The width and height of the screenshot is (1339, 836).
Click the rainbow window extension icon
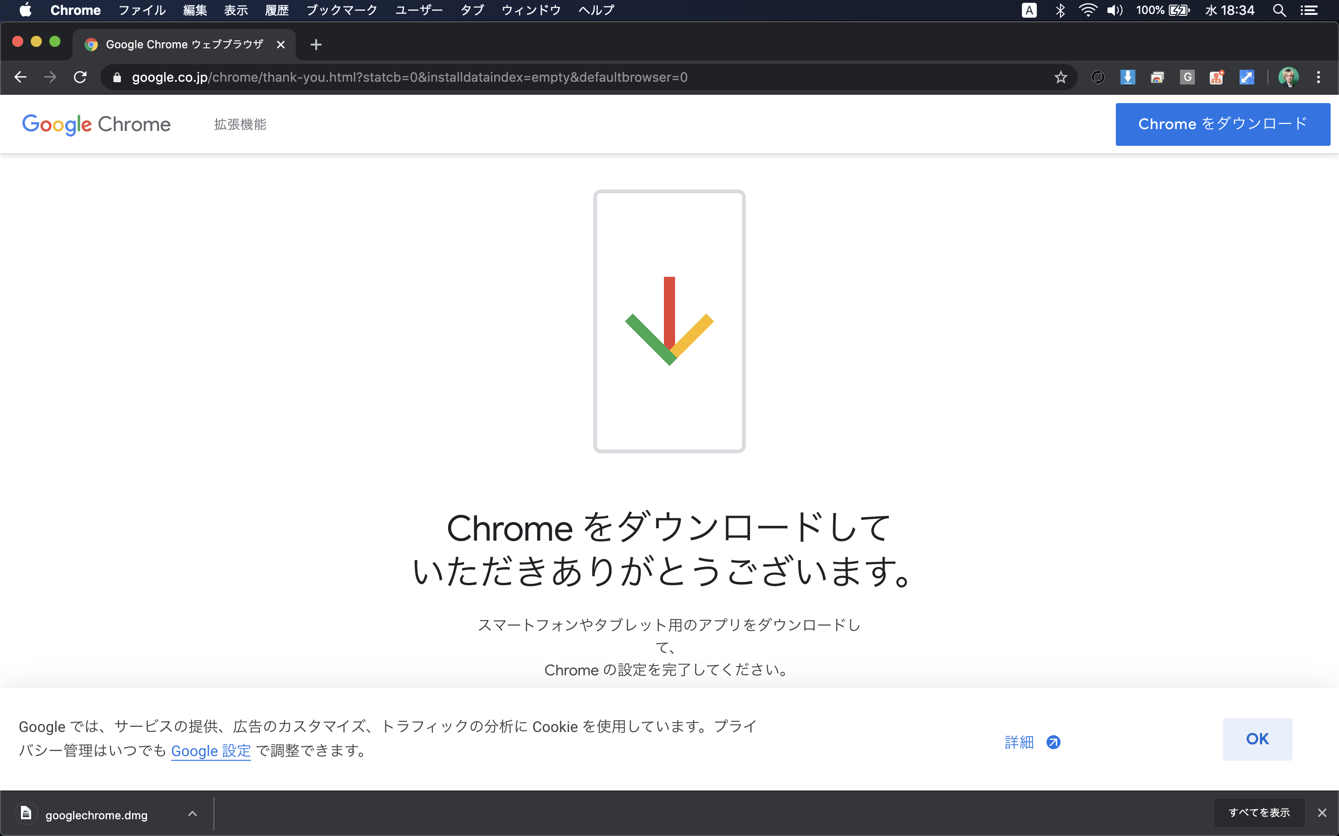tap(1158, 78)
